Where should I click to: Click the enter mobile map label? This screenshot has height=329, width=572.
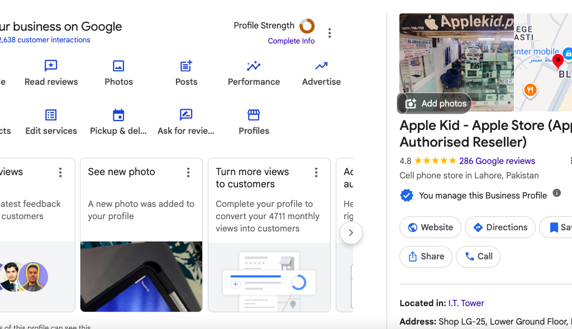[x=537, y=51]
